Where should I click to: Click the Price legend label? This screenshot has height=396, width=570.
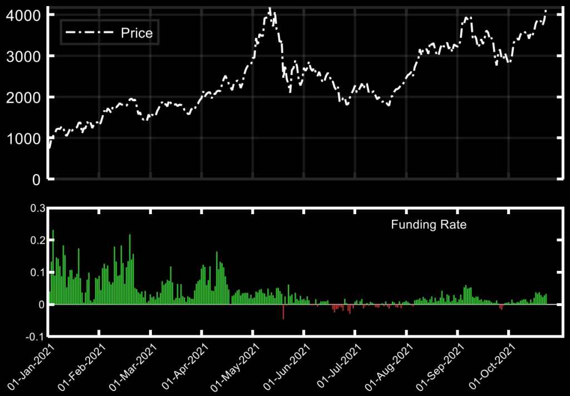136,33
